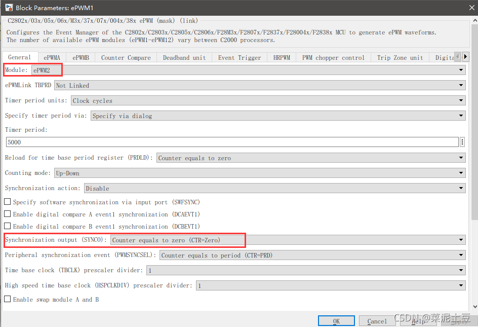
Task: Enable digital compare B event1 synchronization (DCBEVT1)
Action: pos(8,226)
